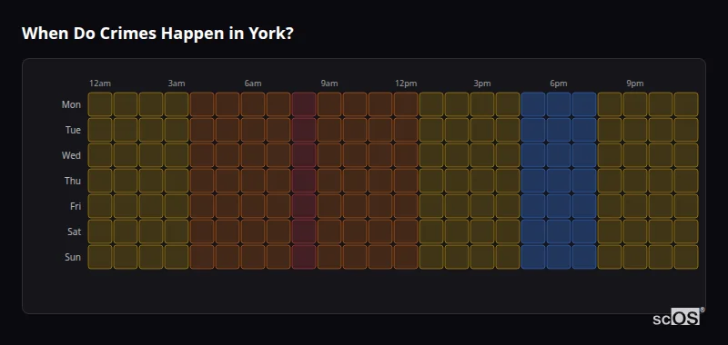Select the Friday 6am heatmap cell

tap(253, 206)
